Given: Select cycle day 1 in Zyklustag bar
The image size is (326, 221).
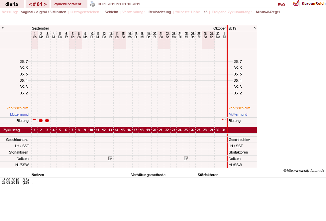Looking at the screenshot, I should point(35,130).
